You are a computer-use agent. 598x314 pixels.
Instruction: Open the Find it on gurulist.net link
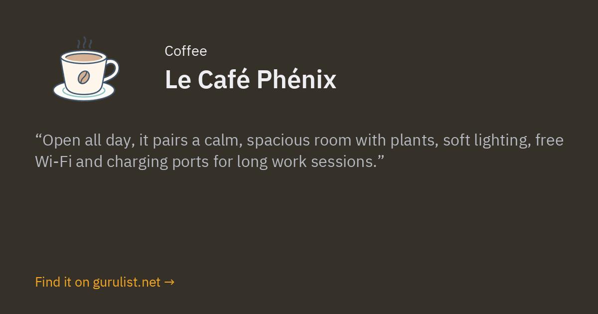click(105, 282)
